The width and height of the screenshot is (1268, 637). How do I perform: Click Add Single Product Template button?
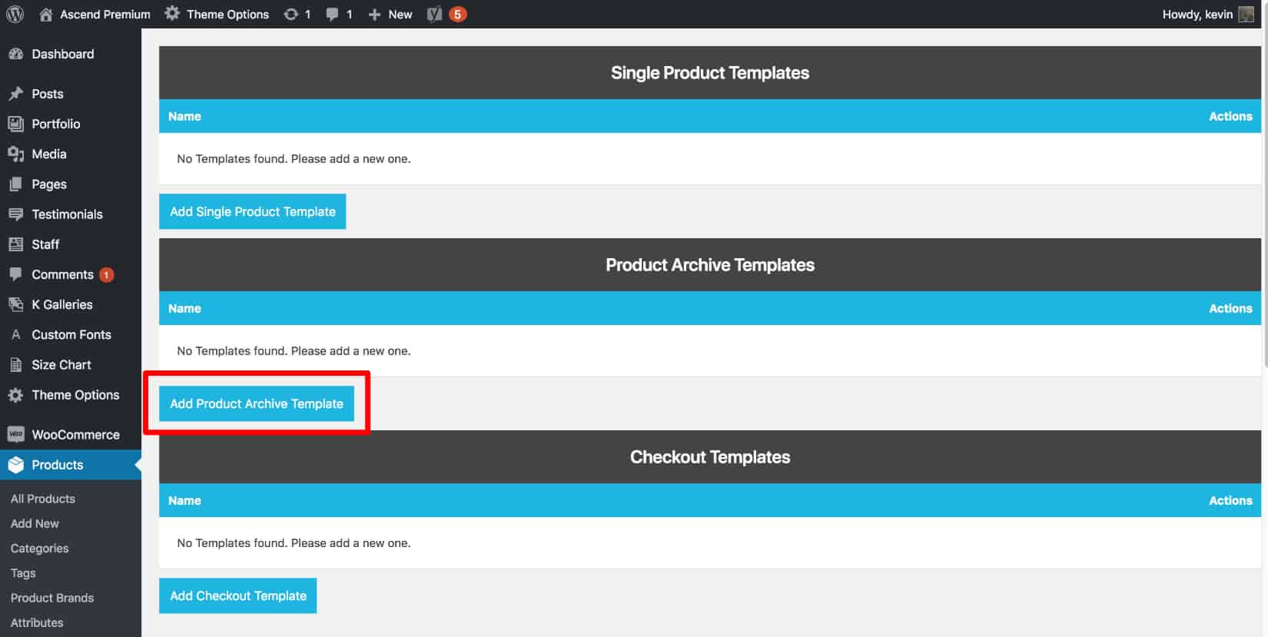pyautogui.click(x=252, y=211)
